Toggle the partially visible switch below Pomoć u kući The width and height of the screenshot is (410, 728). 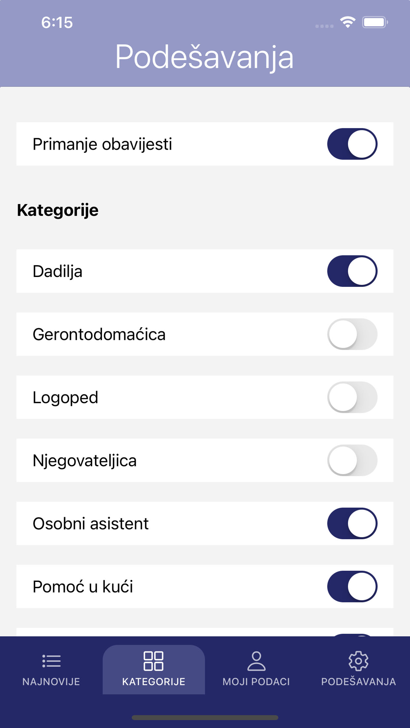pos(352,635)
